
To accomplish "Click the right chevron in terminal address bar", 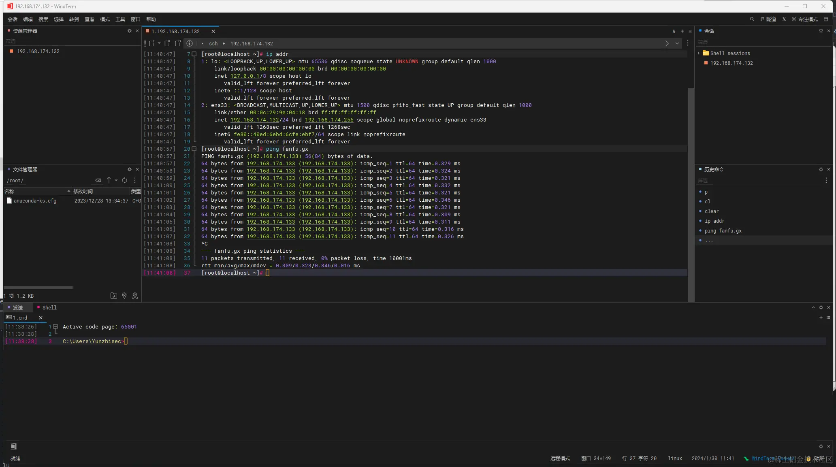I will [x=667, y=43].
